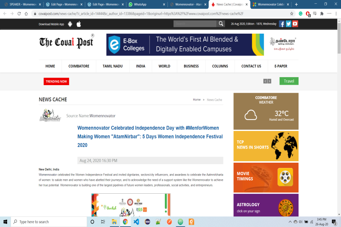This screenshot has width=341, height=227.
Task: Open the Coimbatore Weather widget
Action: (266, 111)
